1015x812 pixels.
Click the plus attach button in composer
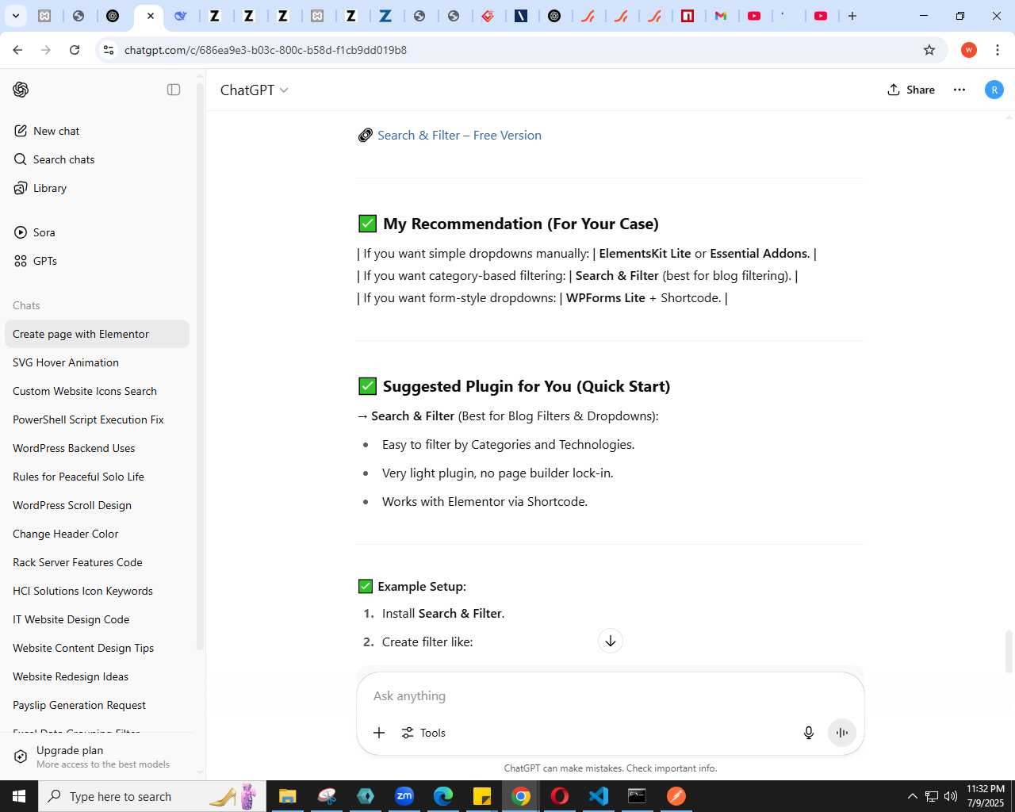379,733
